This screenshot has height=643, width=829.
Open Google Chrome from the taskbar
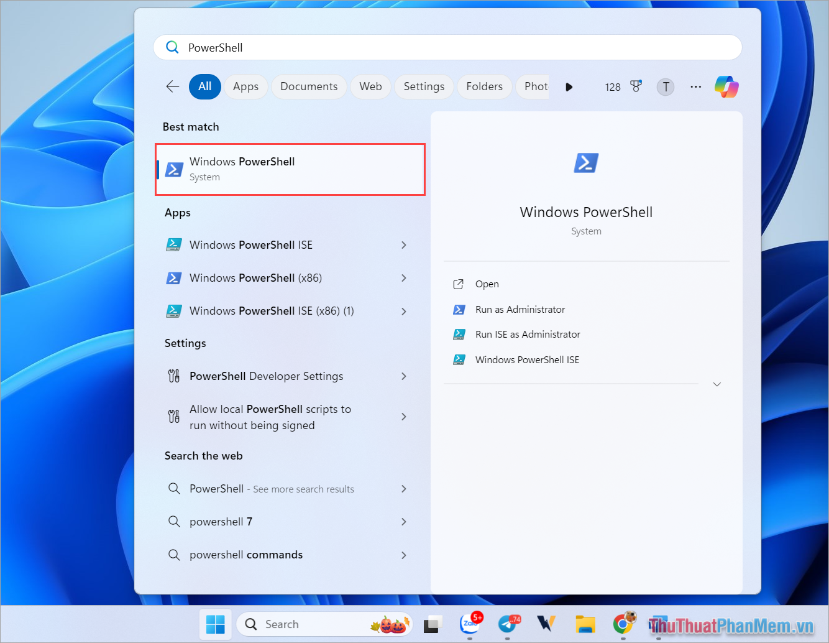pos(623,624)
